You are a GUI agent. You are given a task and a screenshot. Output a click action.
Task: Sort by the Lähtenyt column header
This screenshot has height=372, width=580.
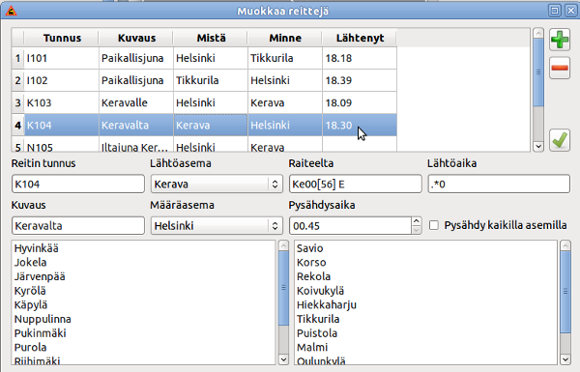[360, 38]
